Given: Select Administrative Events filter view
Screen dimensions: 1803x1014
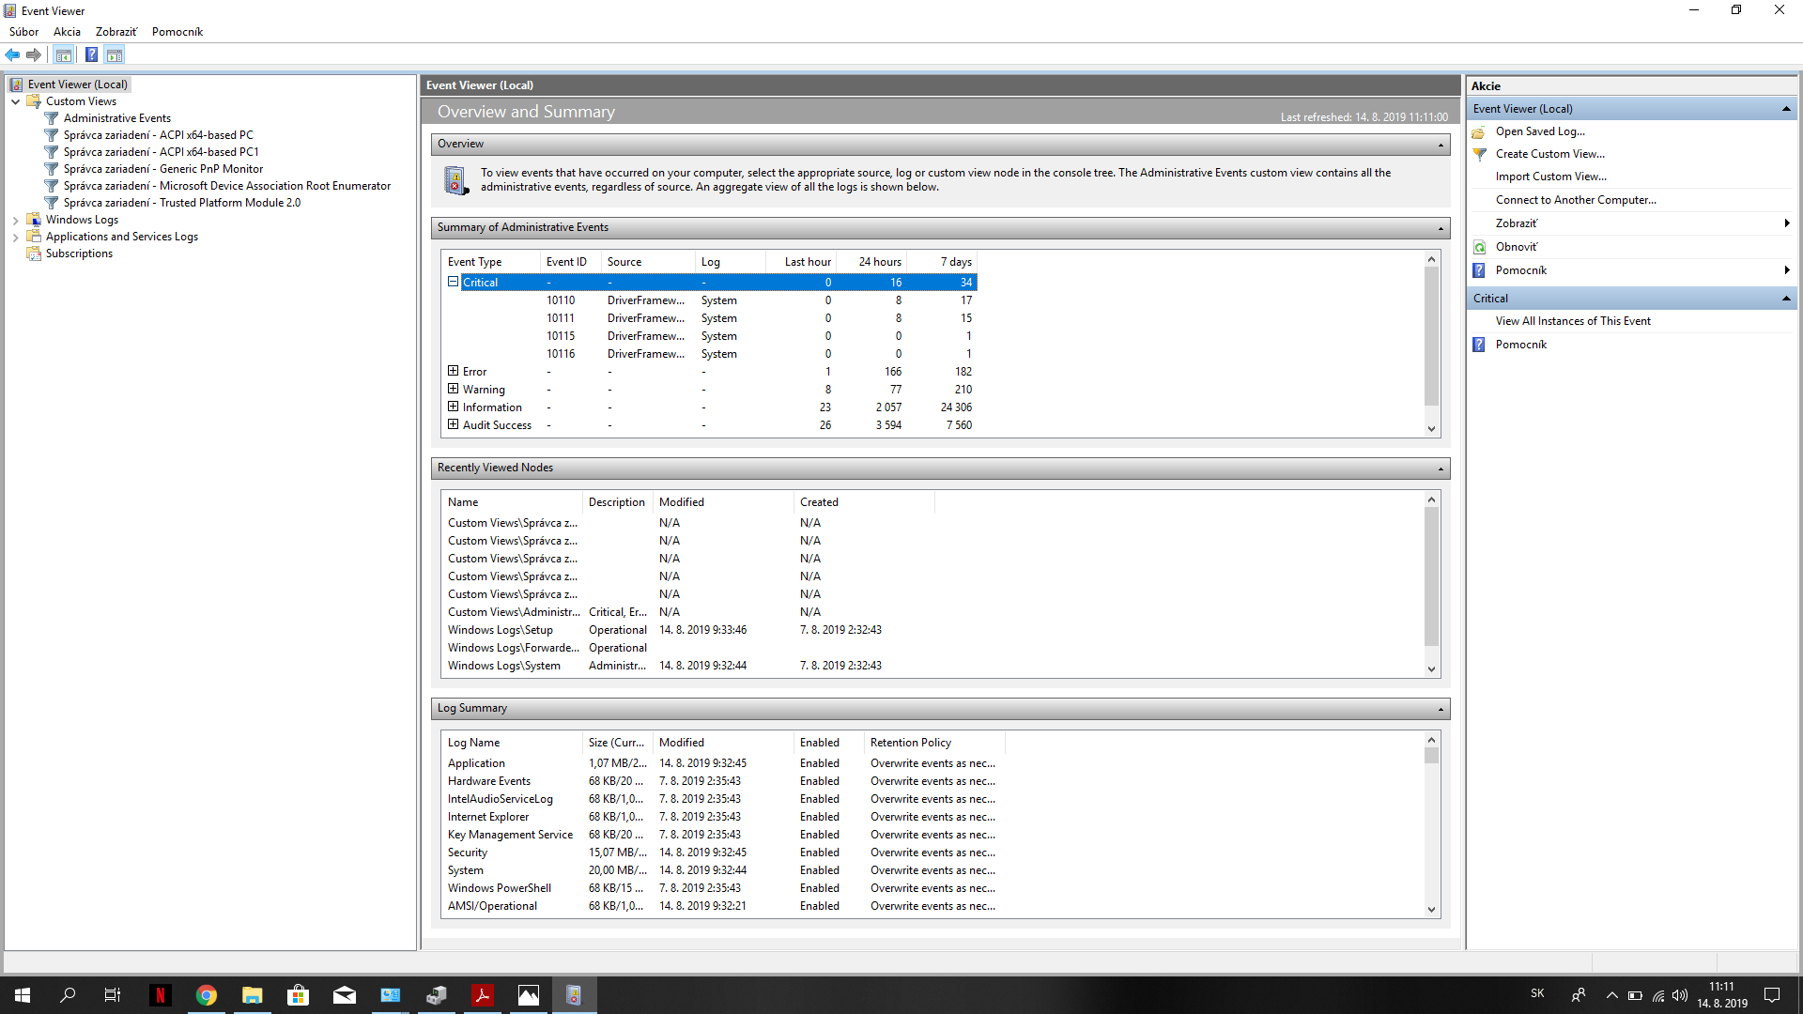Looking at the screenshot, I should point(116,118).
